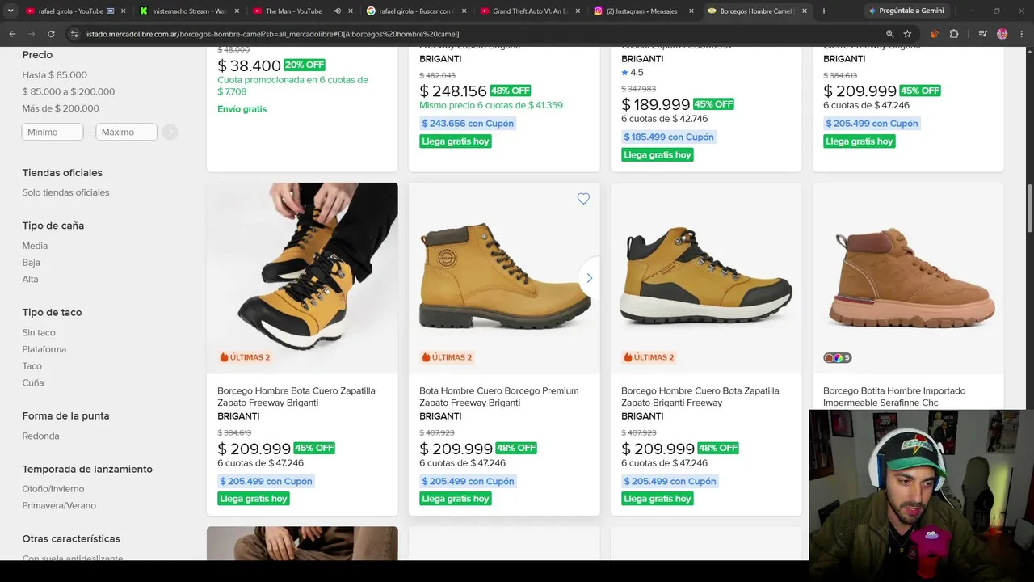
Task: Select Sin taco filter
Action: 39,332
